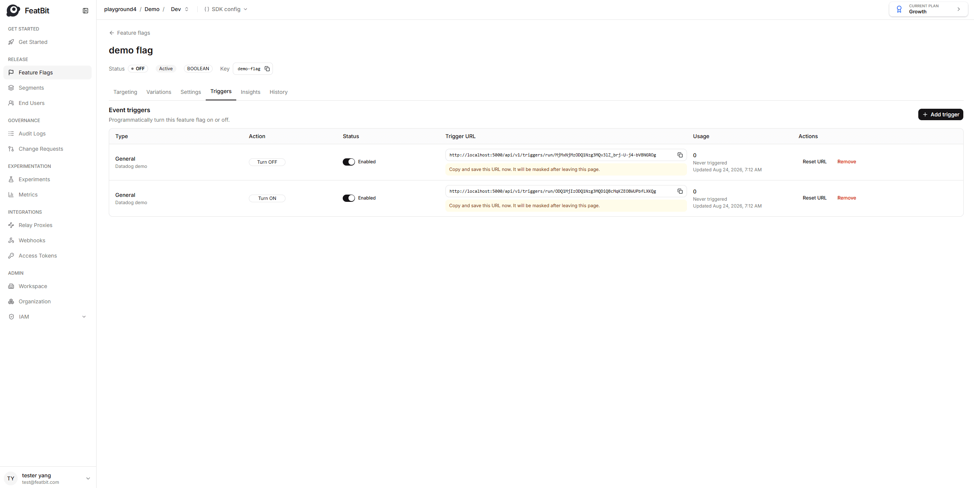Disable the Turn ON trigger switch
The width and height of the screenshot is (974, 488).
[x=349, y=198]
